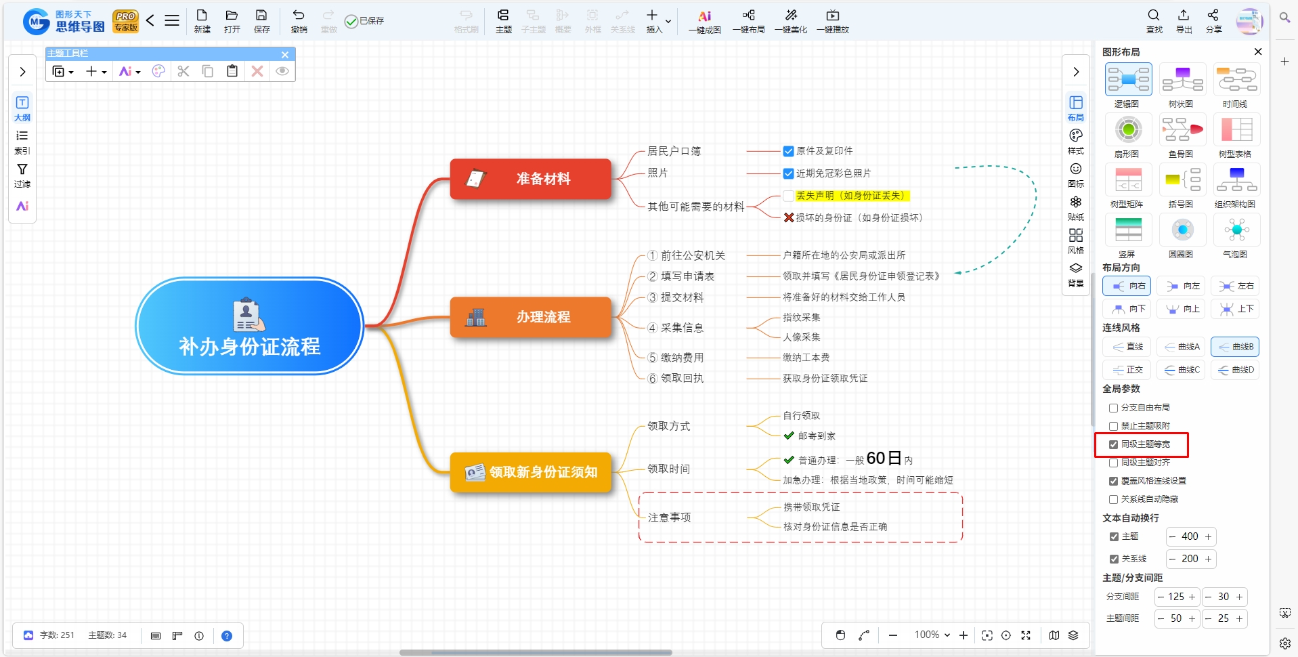Expand the 插入 insert dropdown arrow
Image resolution: width=1298 pixels, height=657 pixels.
click(668, 22)
